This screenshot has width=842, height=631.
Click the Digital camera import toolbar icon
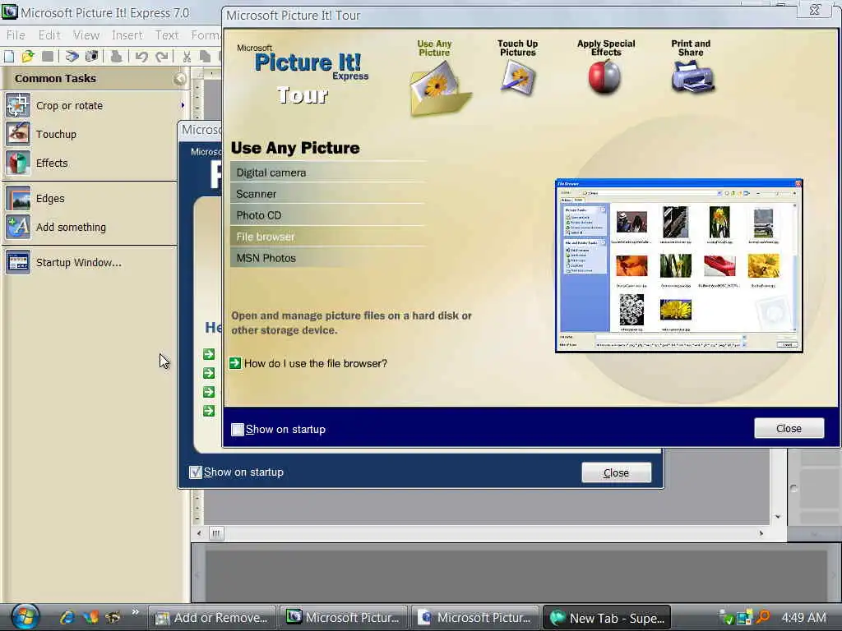tap(92, 57)
